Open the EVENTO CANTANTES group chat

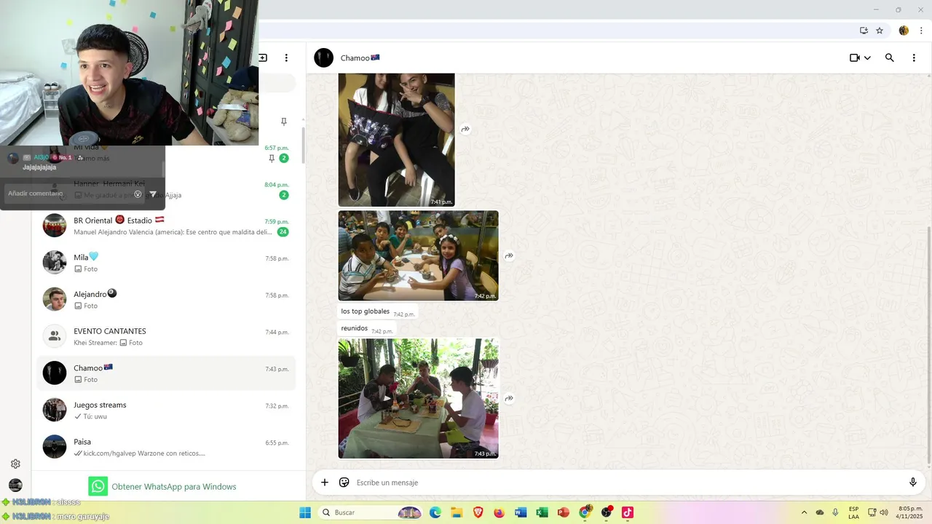tap(166, 336)
